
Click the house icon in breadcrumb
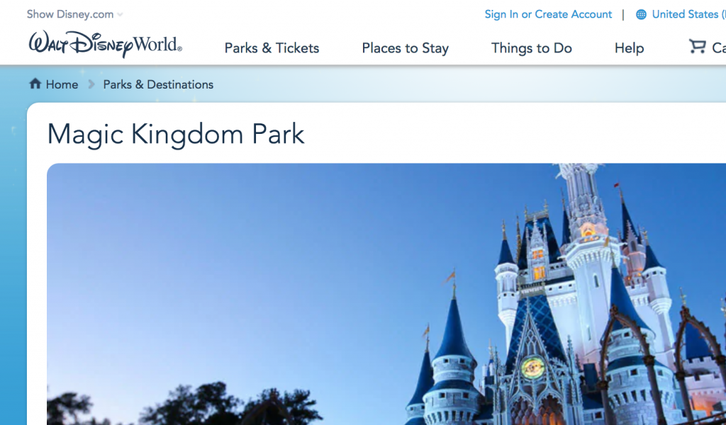[x=35, y=84]
